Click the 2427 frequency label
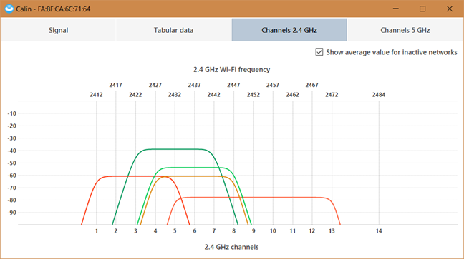 tap(155, 85)
